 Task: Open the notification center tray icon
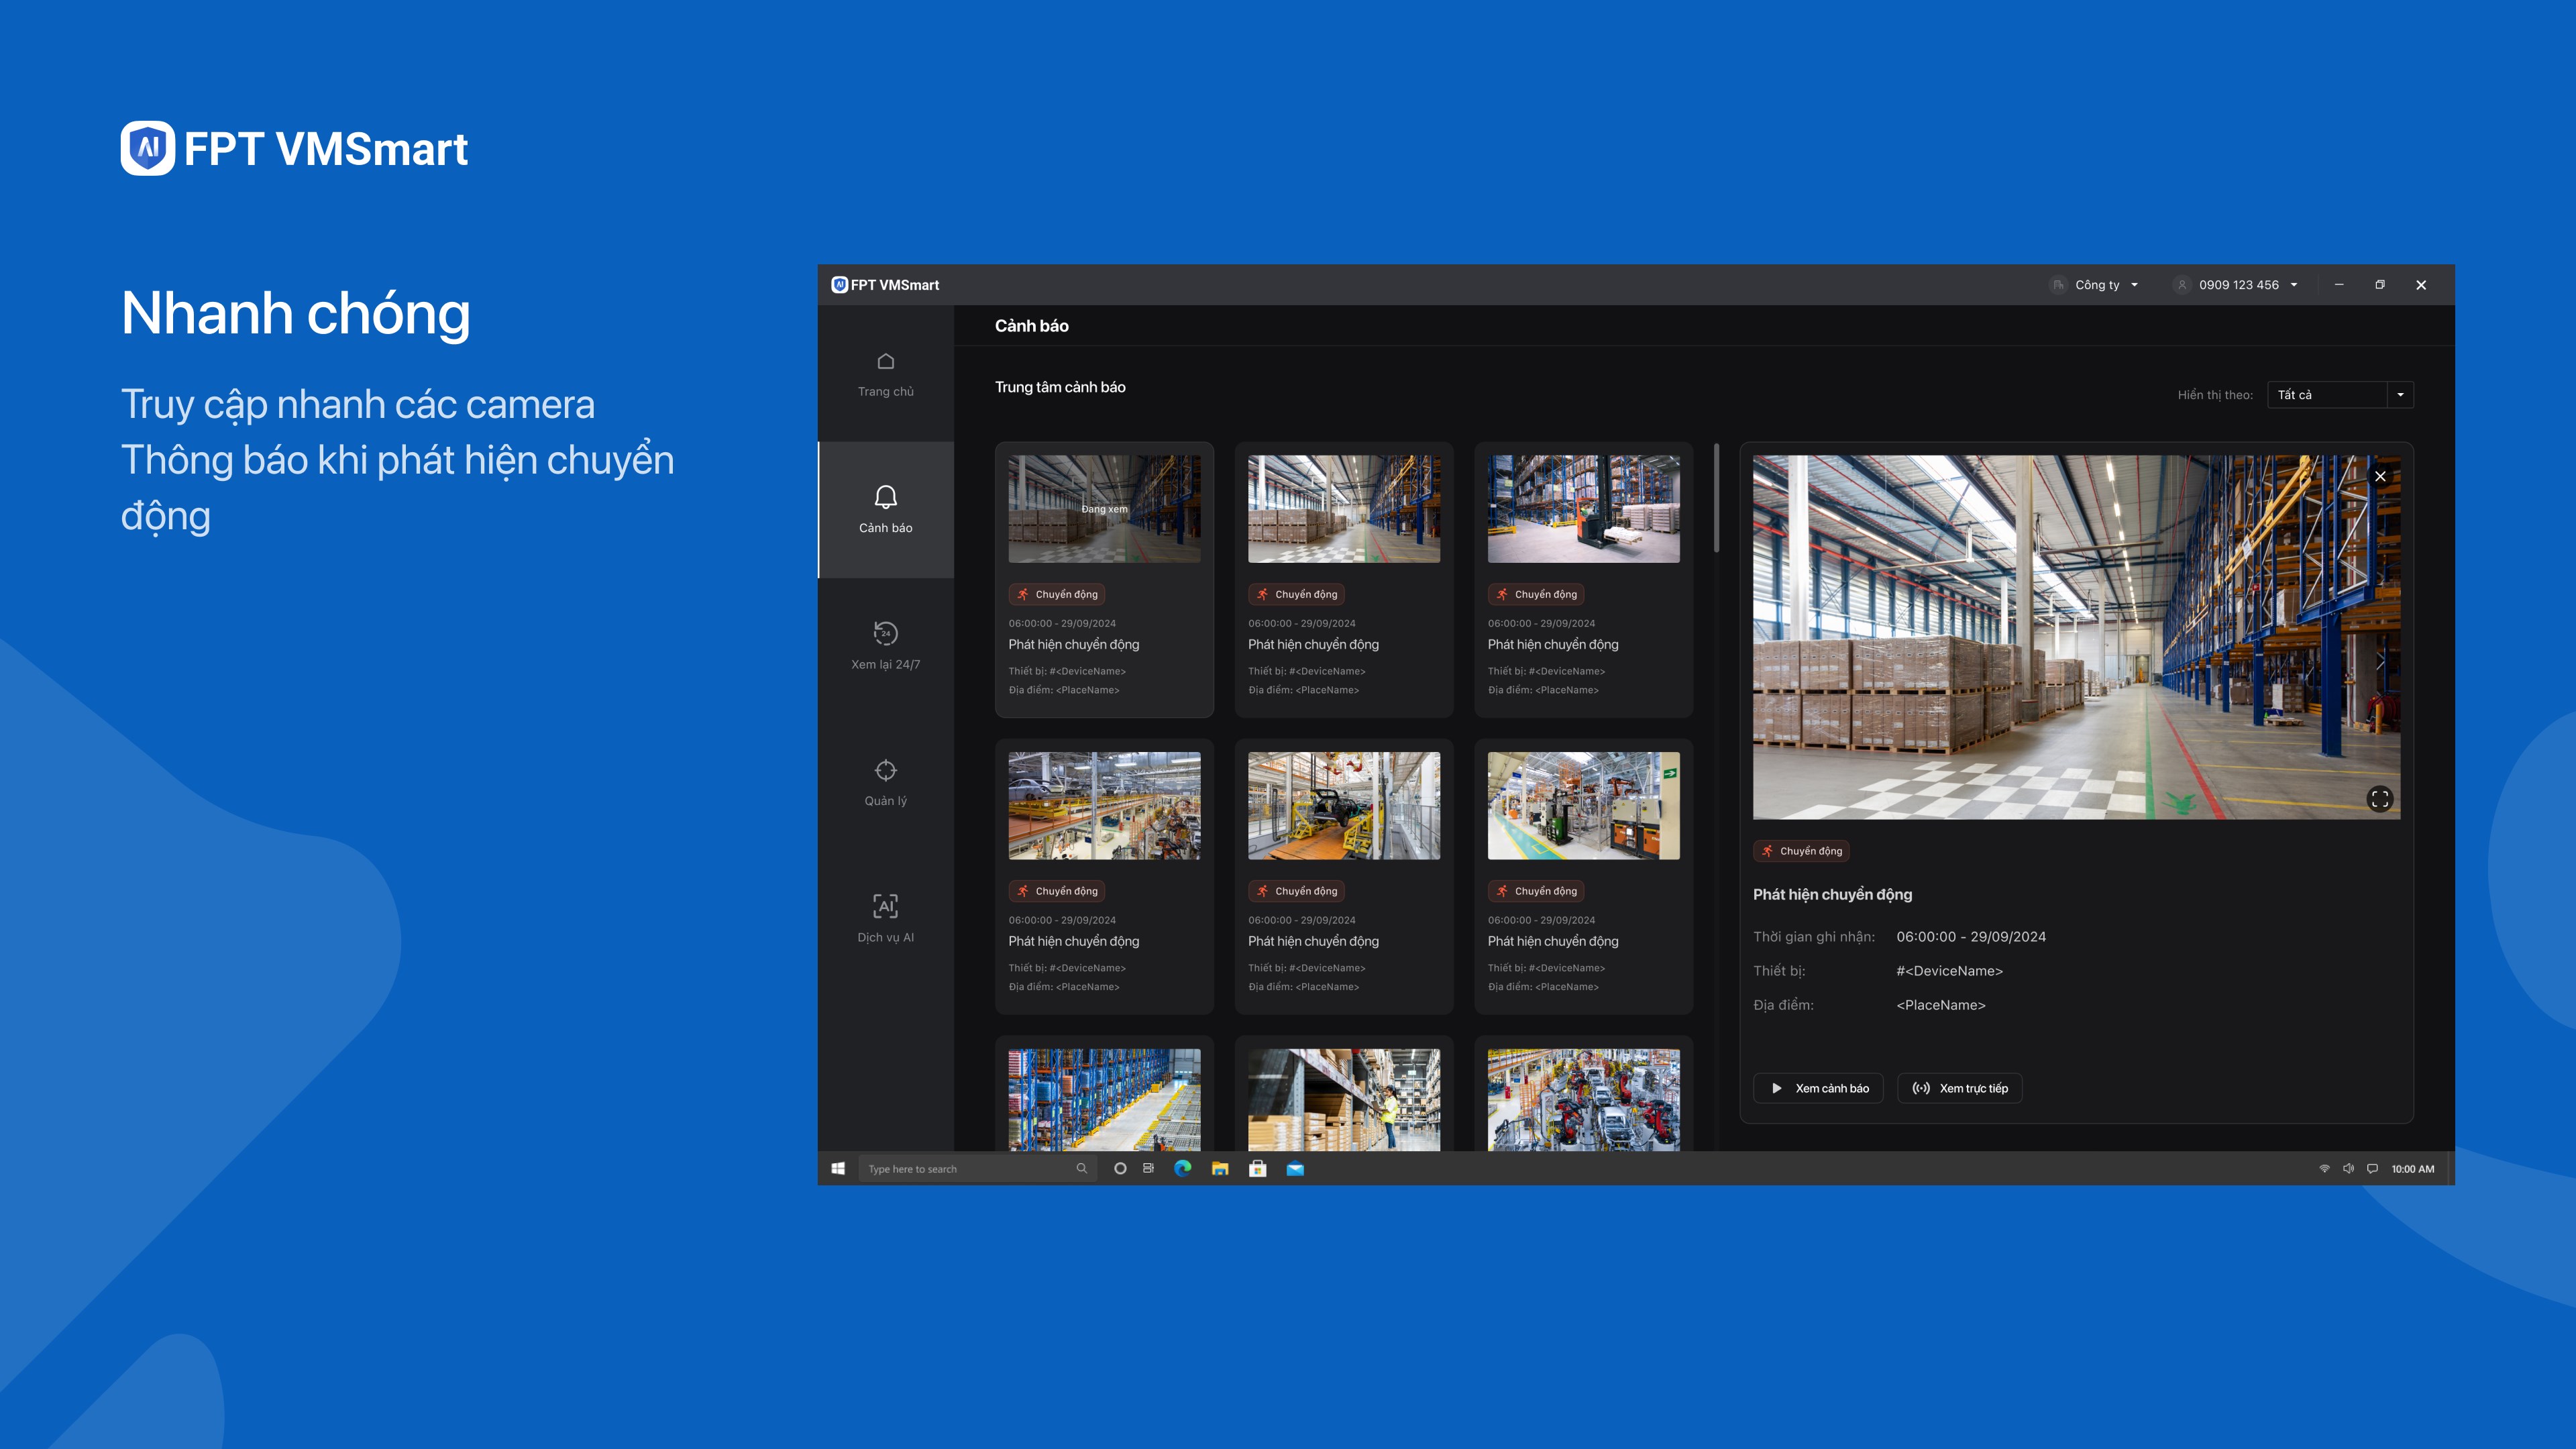2372,1168
